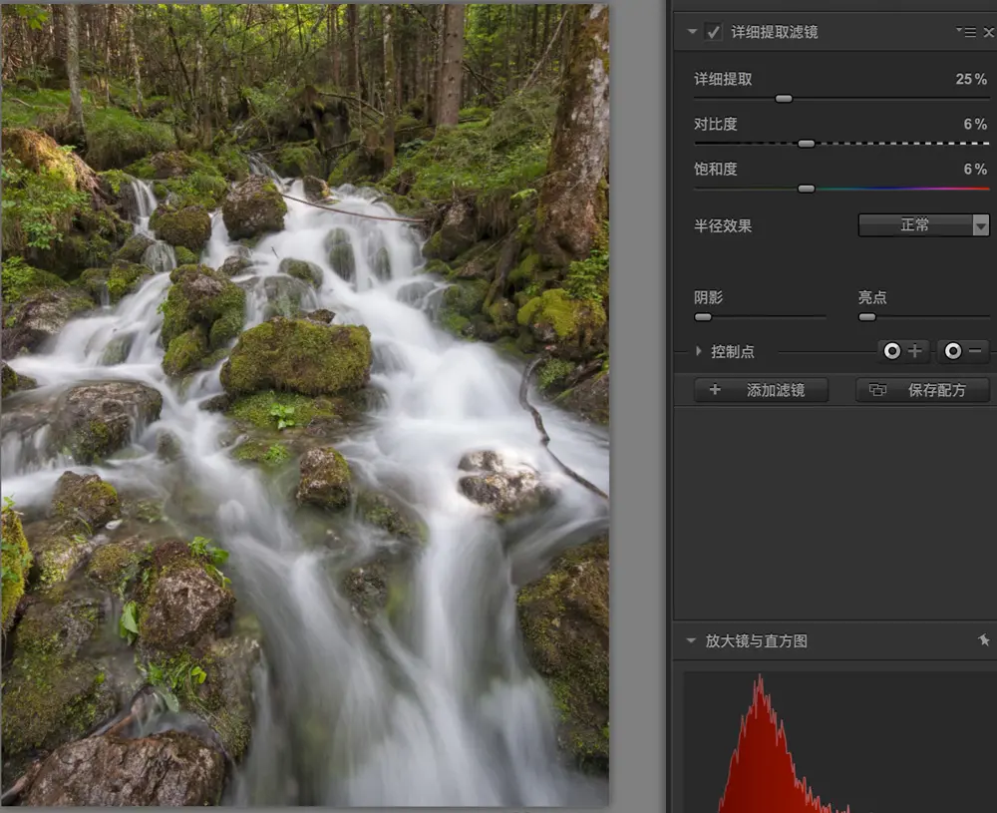Click the 对比度 slider handle
The height and width of the screenshot is (813, 997).
point(807,144)
